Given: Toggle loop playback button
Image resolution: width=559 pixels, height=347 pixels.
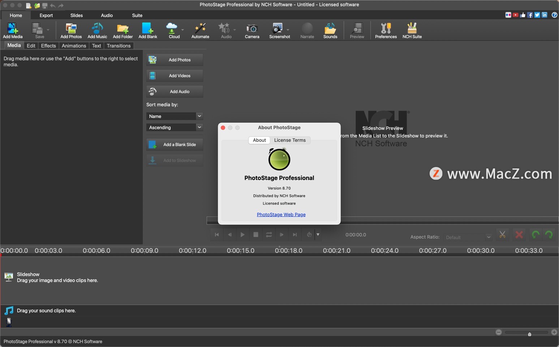Looking at the screenshot, I should [x=269, y=234].
